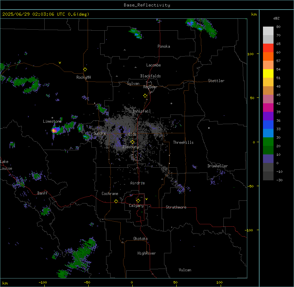Screen dimensions: 294x287
Task: Click the Okotoks town label
Action: (141, 239)
